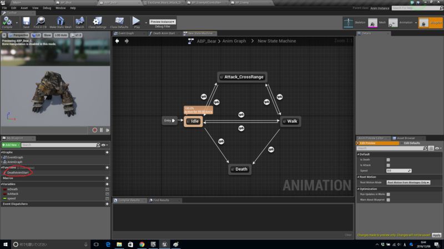Save the ABP_Bear asset
444x249 pixels.
click(26, 22)
